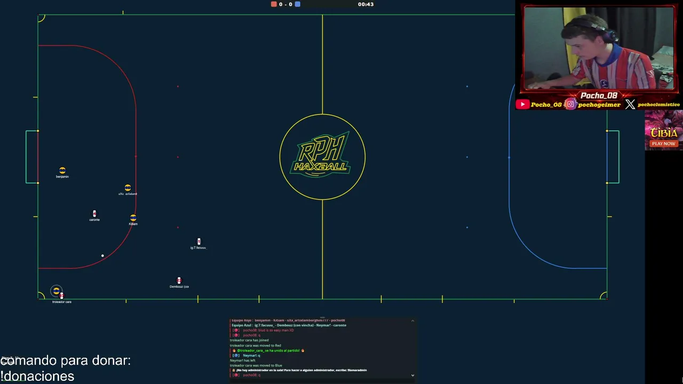Click the ringed yellow-blue disc near the corner
683x384 pixels.
(56, 291)
